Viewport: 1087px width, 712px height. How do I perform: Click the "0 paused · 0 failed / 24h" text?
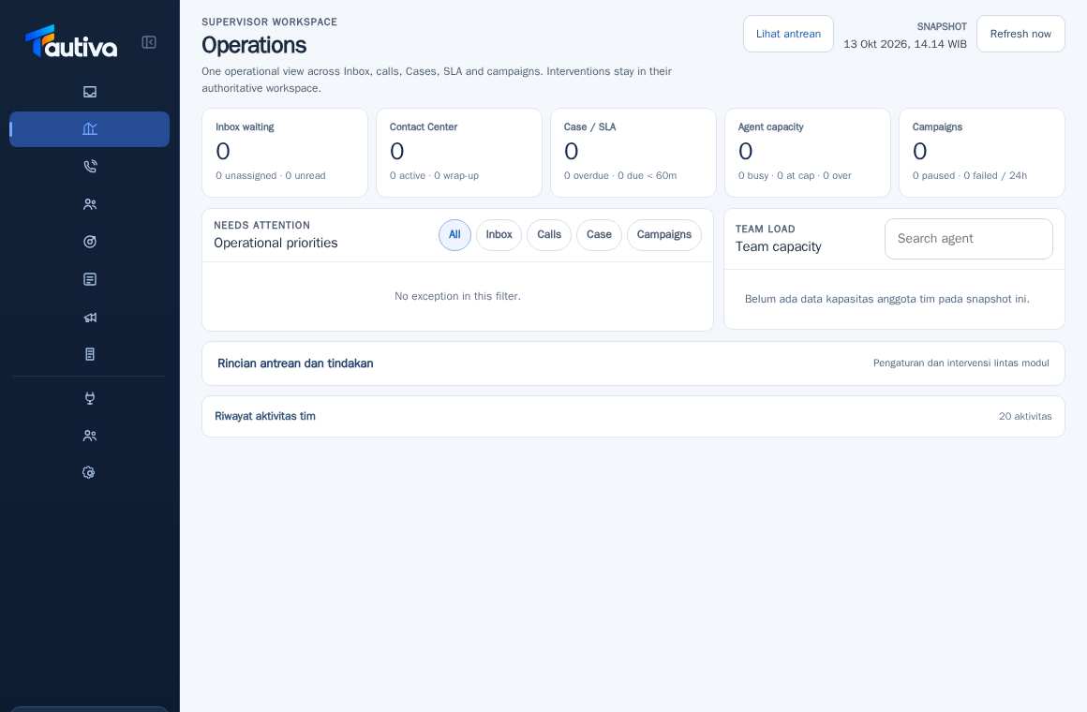970,176
